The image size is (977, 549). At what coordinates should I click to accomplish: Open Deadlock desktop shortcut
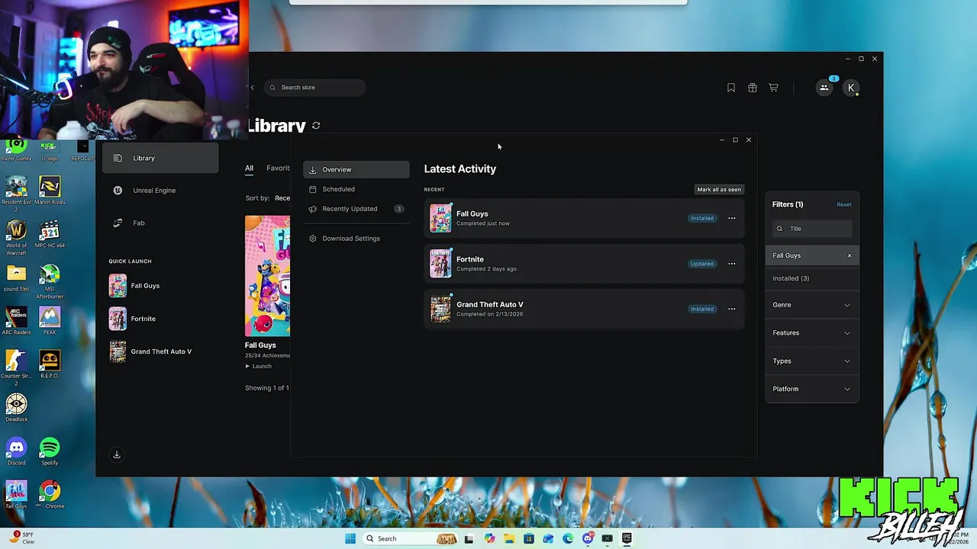coord(16,408)
